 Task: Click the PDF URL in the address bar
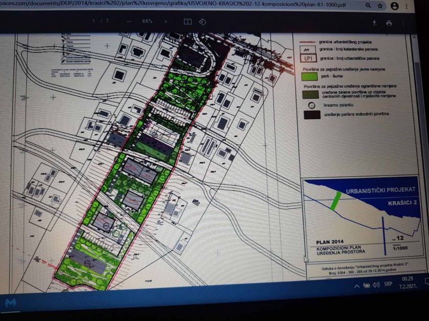tap(173, 5)
